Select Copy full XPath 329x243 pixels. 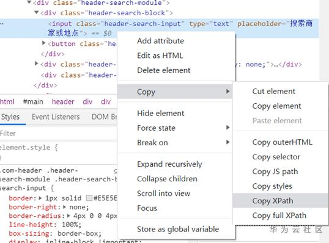point(279,216)
